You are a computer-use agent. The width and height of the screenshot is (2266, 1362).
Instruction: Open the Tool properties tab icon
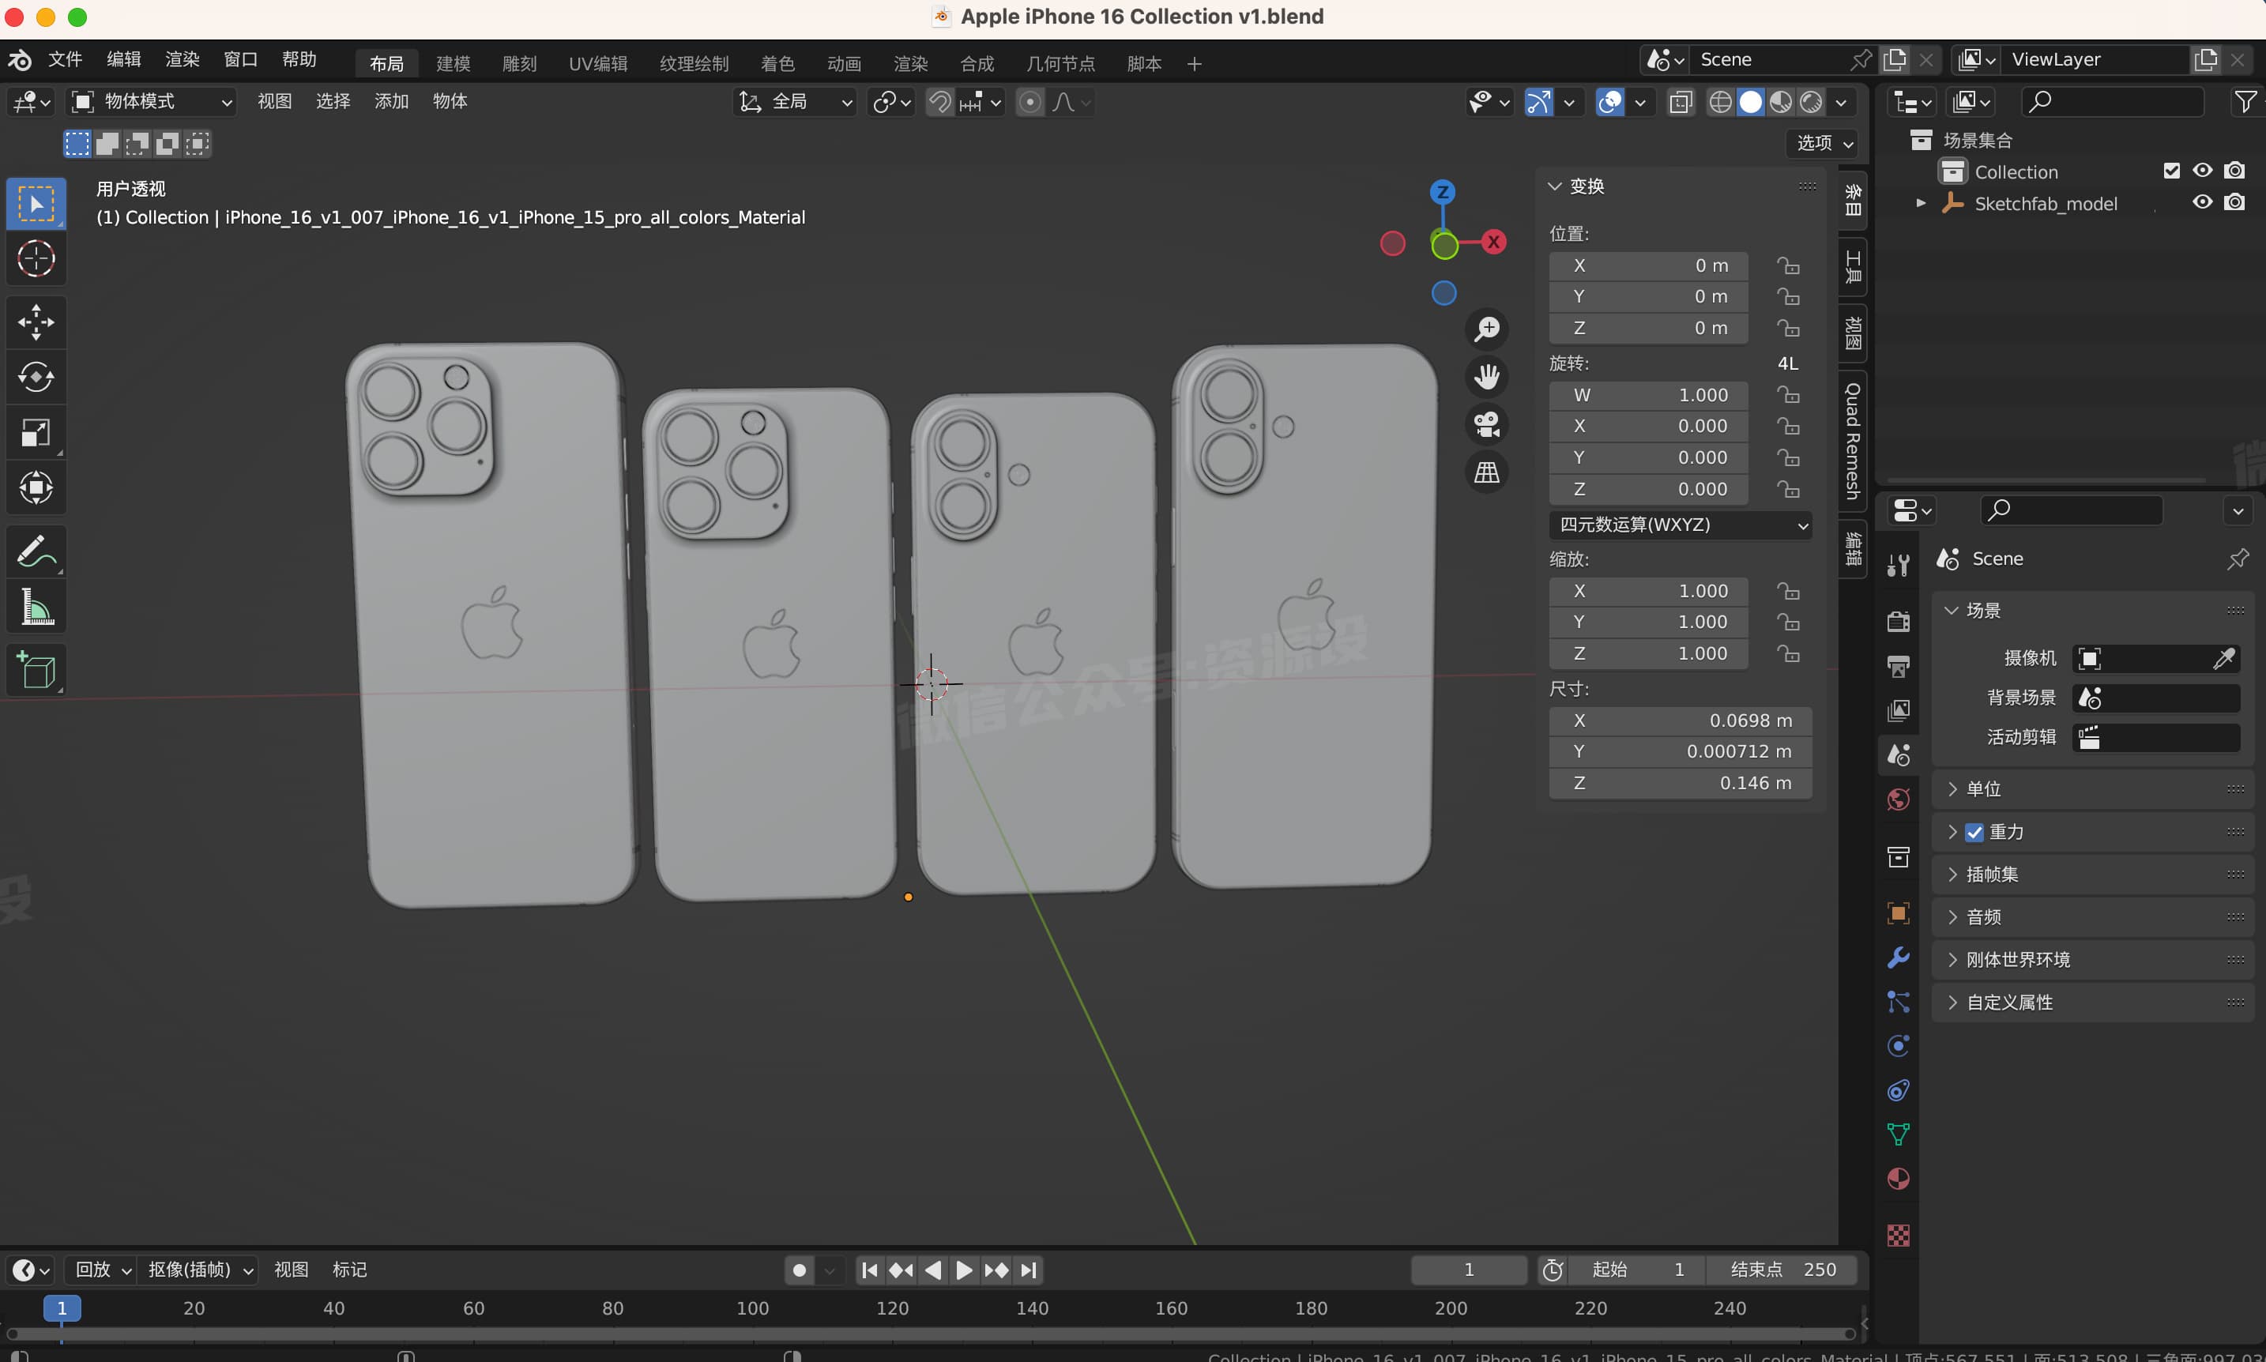pos(1898,566)
